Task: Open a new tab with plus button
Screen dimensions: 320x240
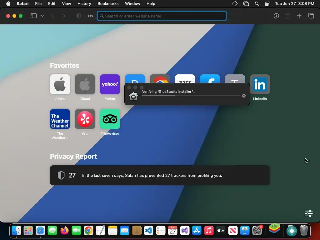Action: pyautogui.click(x=299, y=16)
